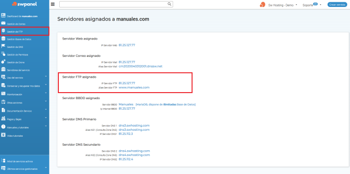Open the Video tutoriales icon
Image resolution: width=350 pixels, height=174 pixels.
3,135
